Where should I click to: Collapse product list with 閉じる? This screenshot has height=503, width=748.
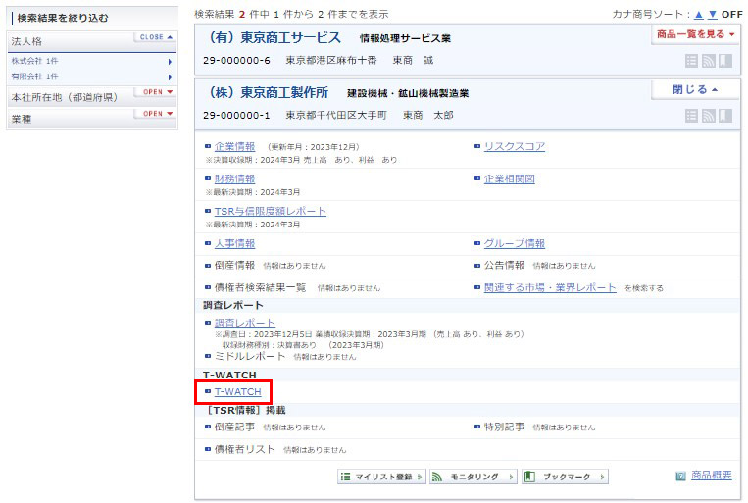click(x=695, y=89)
